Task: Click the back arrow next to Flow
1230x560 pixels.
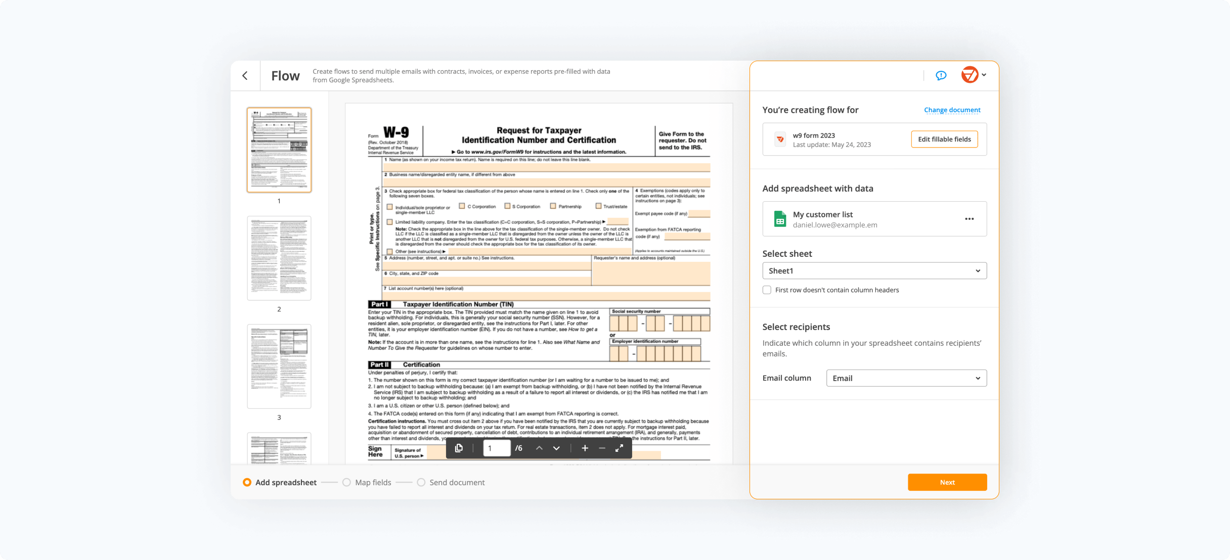Action: click(x=245, y=75)
